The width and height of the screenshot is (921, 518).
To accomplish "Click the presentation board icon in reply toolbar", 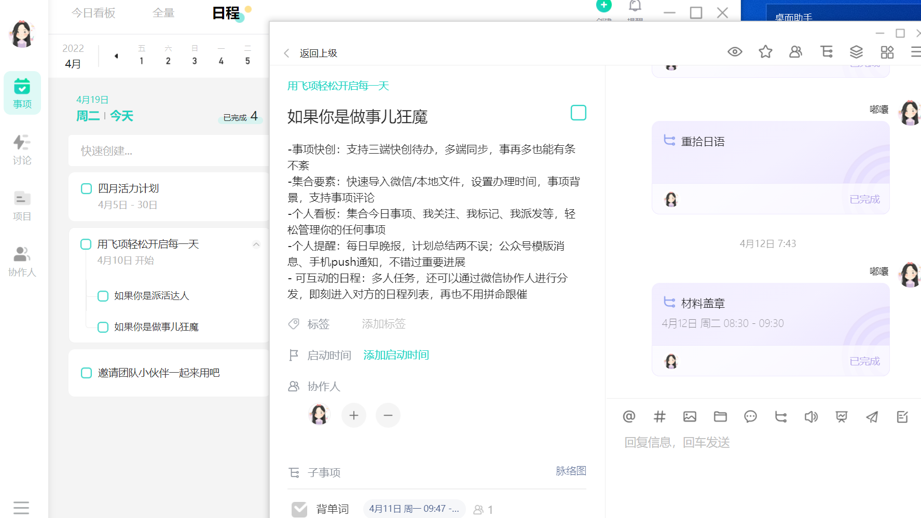I will point(842,416).
